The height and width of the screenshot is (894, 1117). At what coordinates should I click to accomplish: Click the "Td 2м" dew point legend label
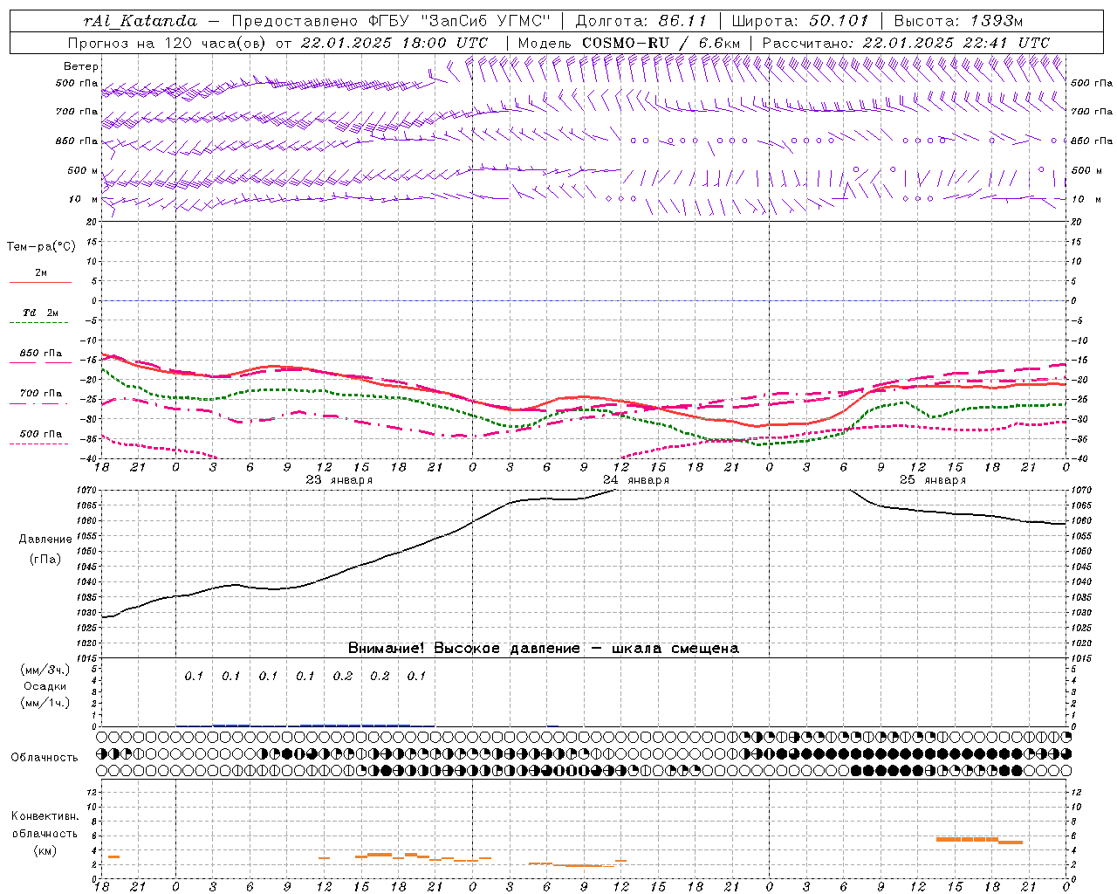click(x=41, y=313)
